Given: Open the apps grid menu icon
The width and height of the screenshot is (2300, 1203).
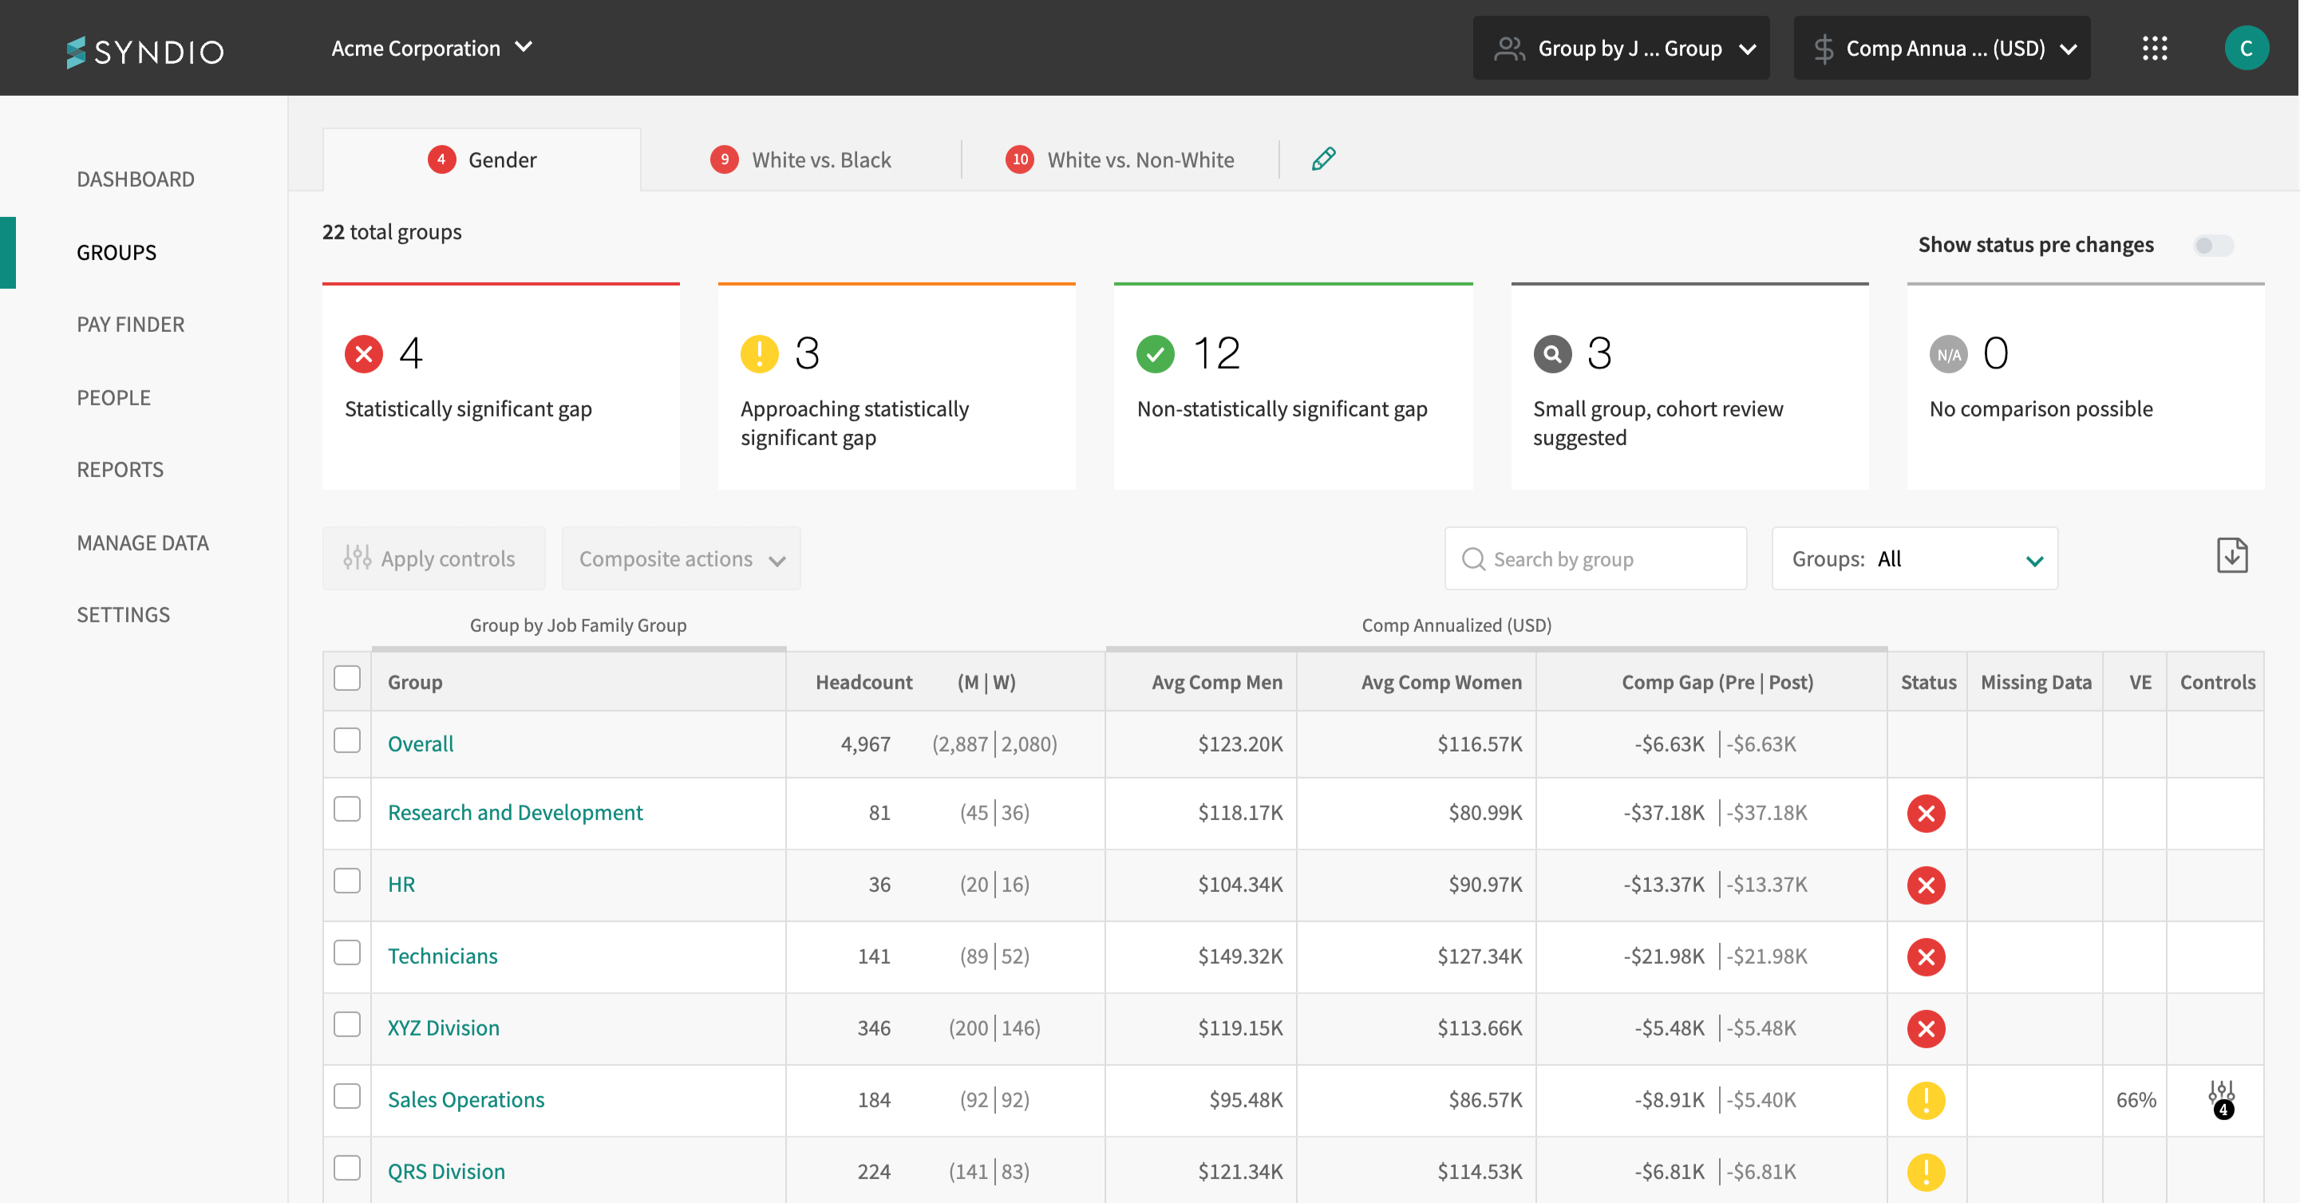Looking at the screenshot, I should point(2155,48).
